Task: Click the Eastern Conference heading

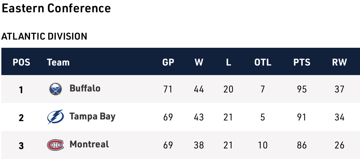Action: tap(56, 9)
